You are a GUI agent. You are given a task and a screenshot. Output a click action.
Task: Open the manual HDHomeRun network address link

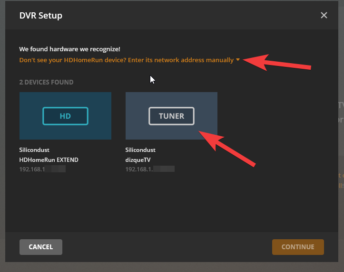pos(127,60)
